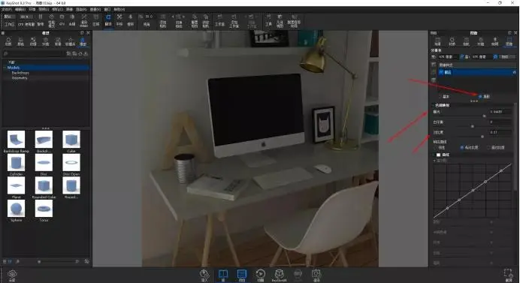Screen dimensions: 520x283
Task: Toggle the Library panel from bottom toolbar
Action: (x=223, y=275)
